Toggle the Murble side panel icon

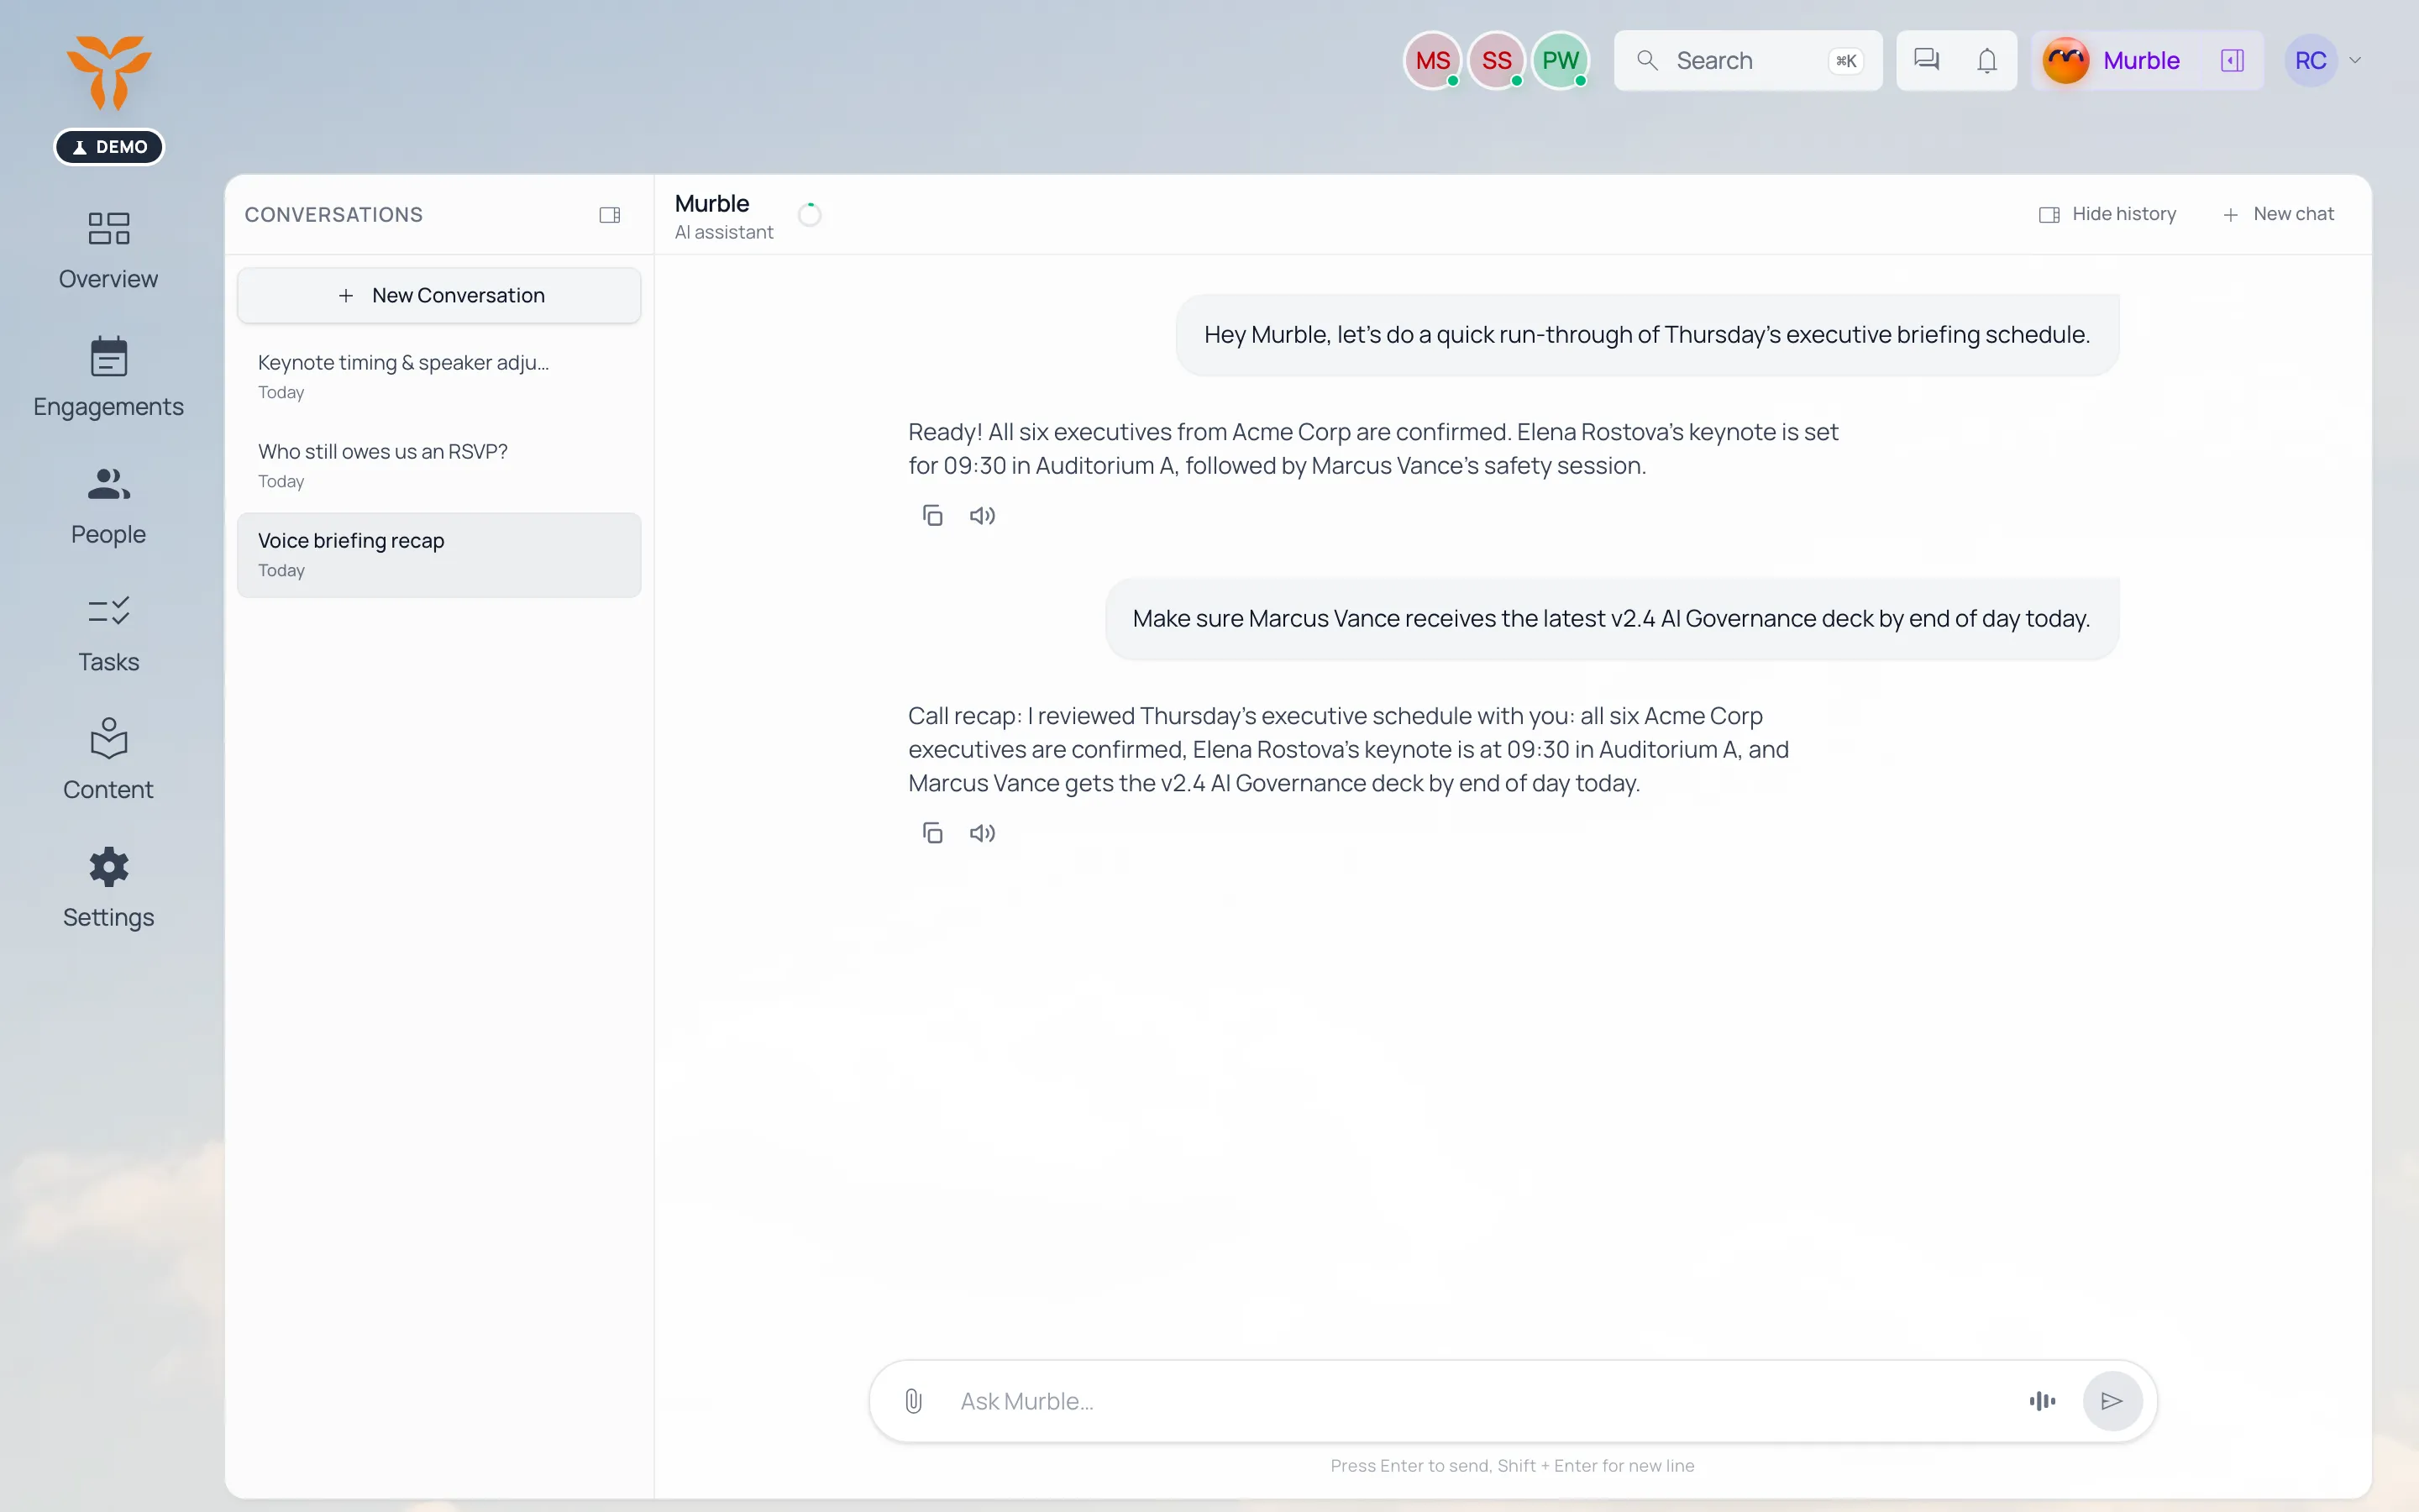[x=2232, y=60]
